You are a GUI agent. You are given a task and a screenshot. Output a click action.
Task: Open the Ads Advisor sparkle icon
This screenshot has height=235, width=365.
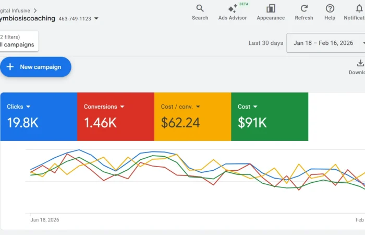pyautogui.click(x=233, y=9)
